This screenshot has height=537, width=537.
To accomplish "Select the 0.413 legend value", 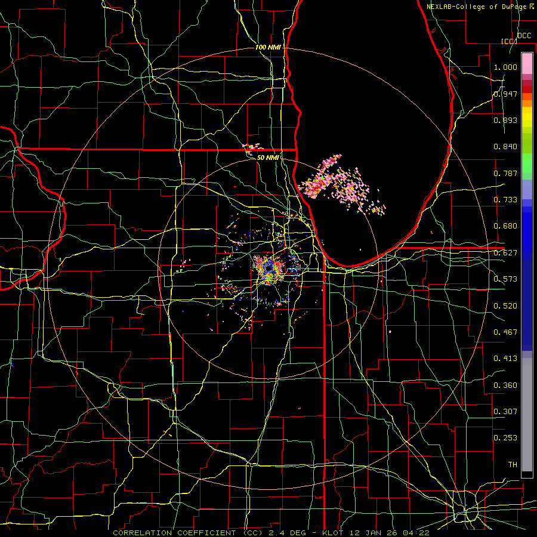I will pyautogui.click(x=505, y=359).
